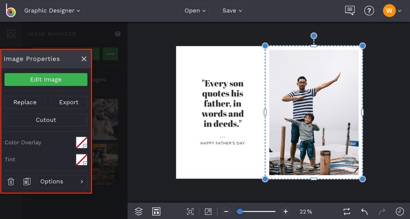Expand the Graphic Designer dropdown

click(x=52, y=11)
